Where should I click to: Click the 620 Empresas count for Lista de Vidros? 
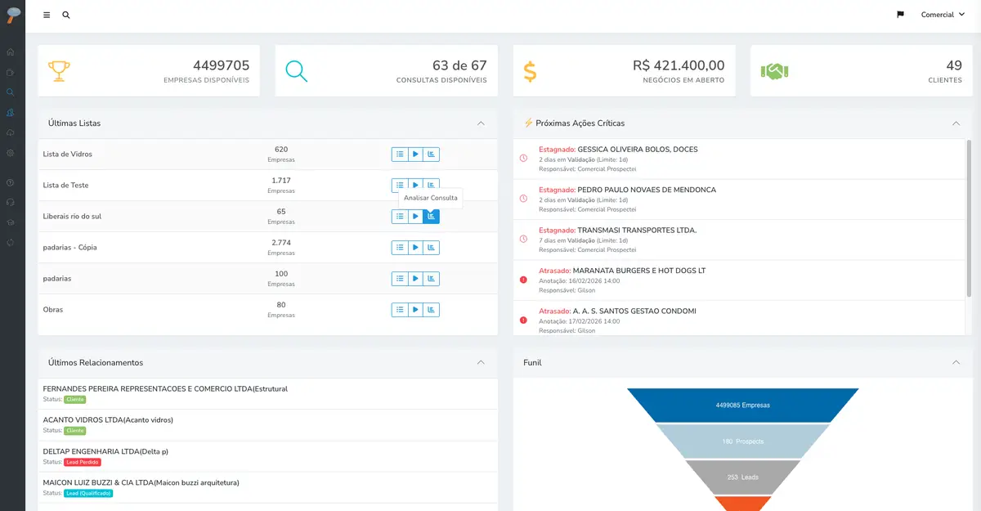(281, 154)
